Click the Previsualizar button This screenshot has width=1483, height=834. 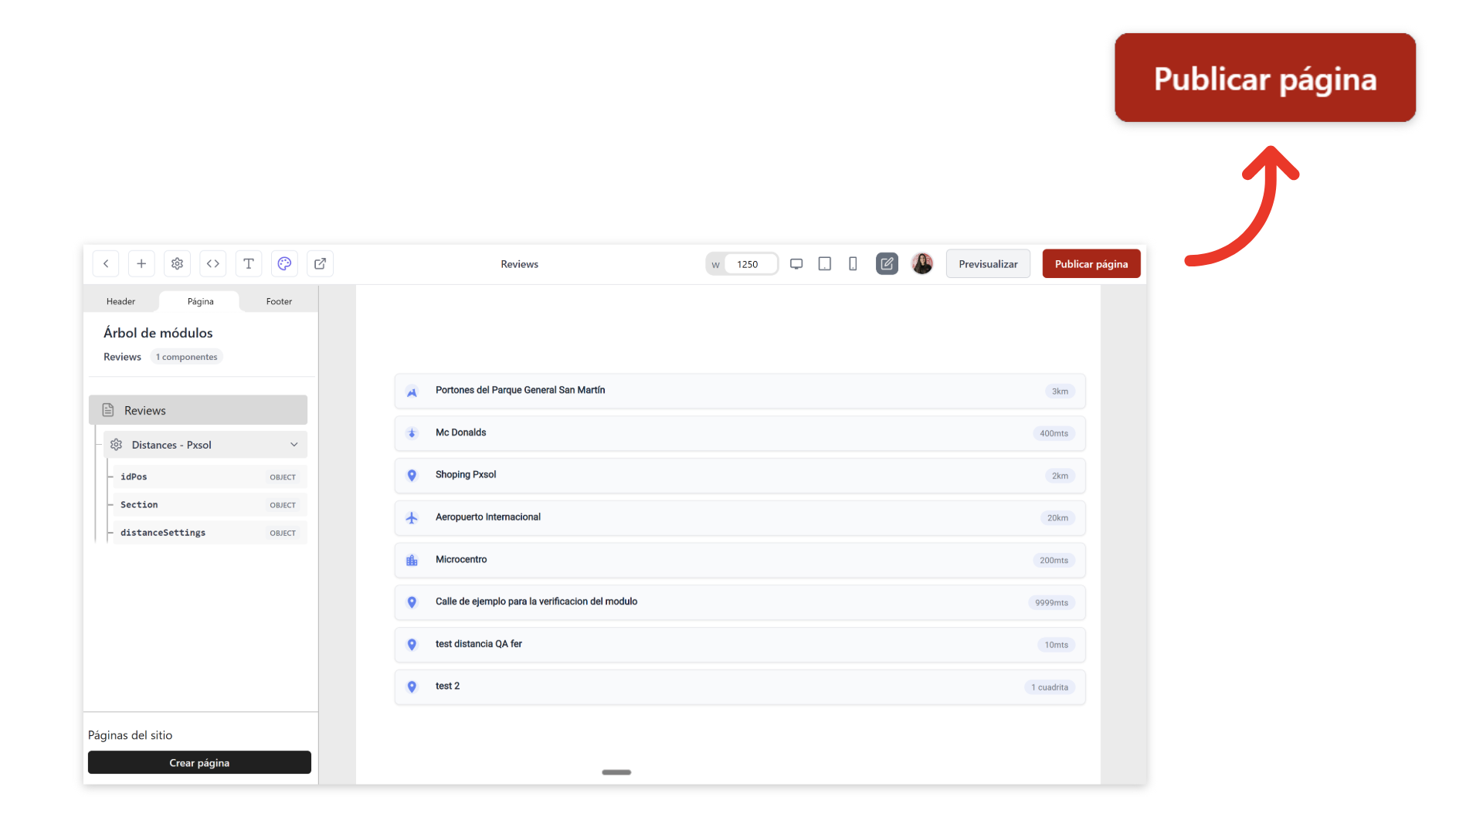[988, 264]
